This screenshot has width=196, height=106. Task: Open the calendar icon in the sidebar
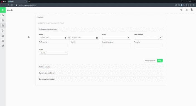coord(3,21)
